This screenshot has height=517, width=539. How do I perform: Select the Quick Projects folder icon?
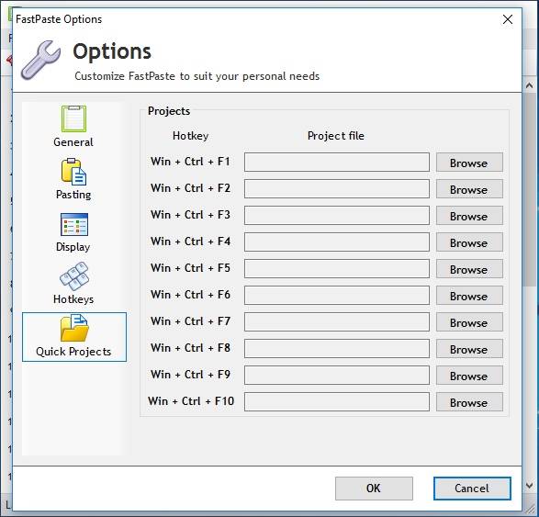[x=74, y=328]
